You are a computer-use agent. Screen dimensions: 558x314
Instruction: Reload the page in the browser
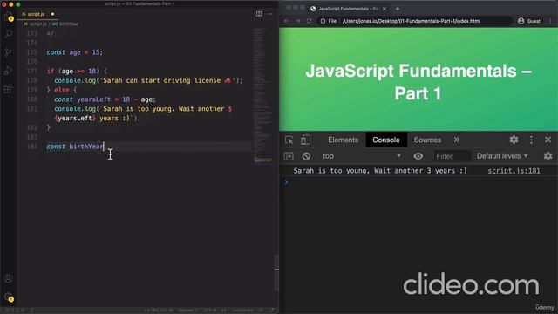tap(310, 21)
